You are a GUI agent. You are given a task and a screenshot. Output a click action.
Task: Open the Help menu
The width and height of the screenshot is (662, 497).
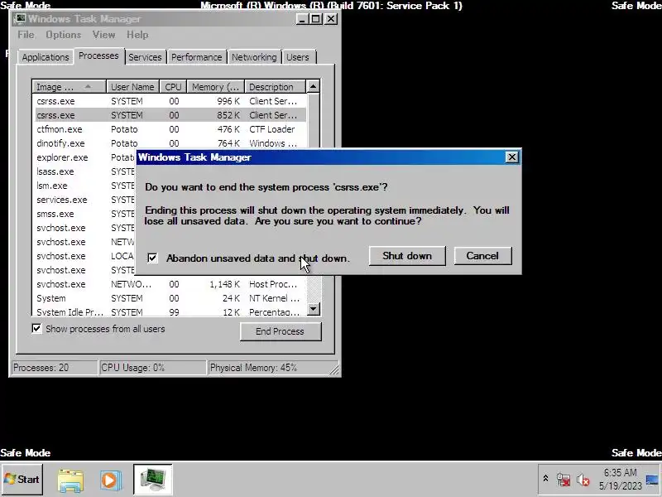(x=137, y=35)
